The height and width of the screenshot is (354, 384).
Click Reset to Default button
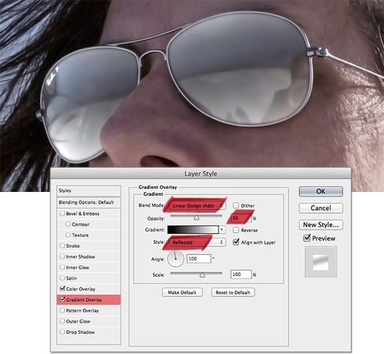(233, 292)
